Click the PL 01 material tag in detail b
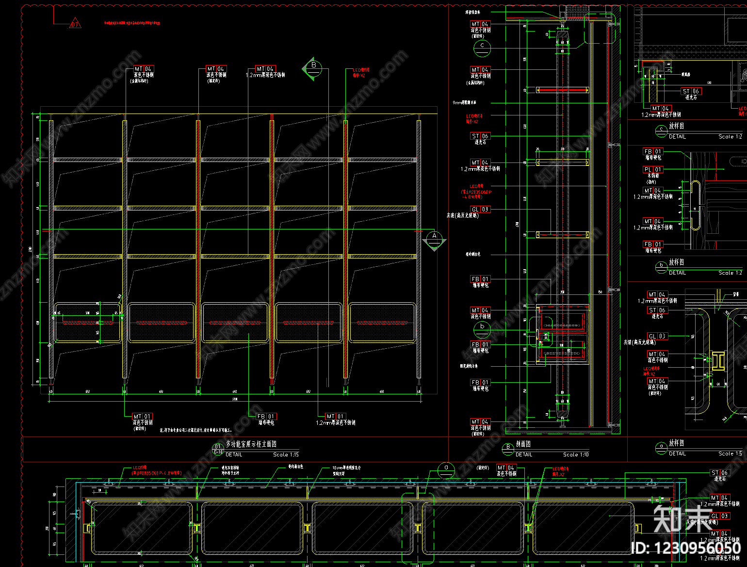747x567 pixels. point(653,169)
